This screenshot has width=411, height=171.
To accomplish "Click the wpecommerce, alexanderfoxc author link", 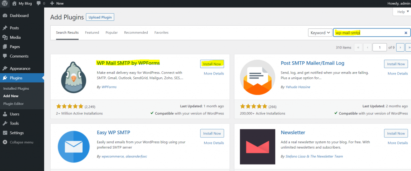I will (124, 156).
